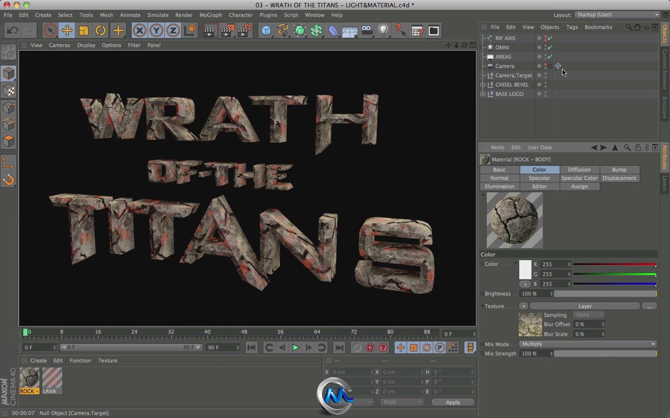Click the texture ellipsis button
Screen dimensions: 670x418
(x=650, y=306)
